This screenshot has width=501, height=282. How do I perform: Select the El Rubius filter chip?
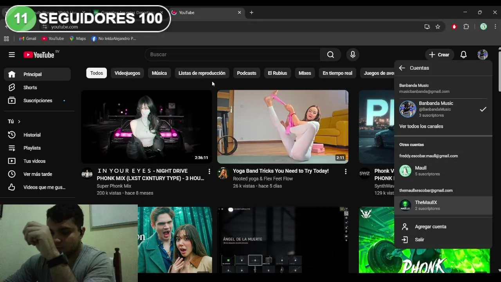[x=278, y=73]
